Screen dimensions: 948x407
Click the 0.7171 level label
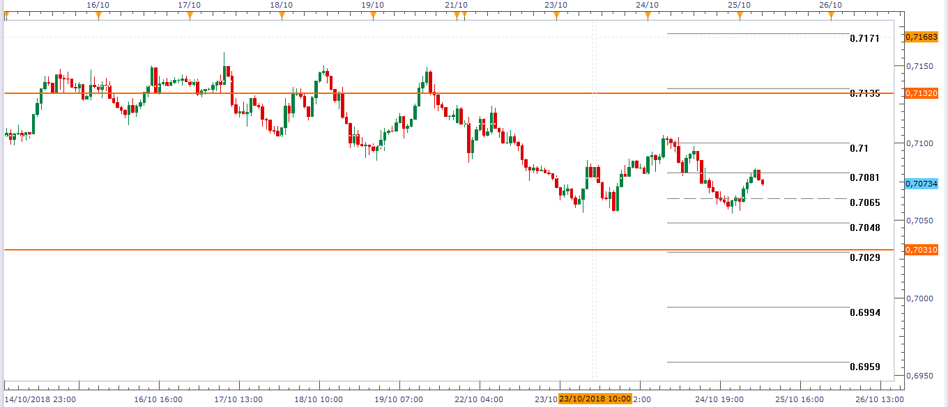(x=864, y=38)
